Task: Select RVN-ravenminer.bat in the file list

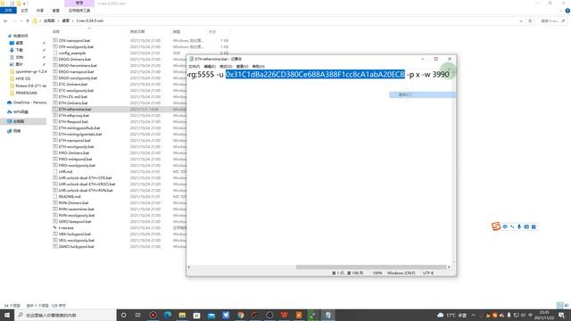Action: coord(76,209)
